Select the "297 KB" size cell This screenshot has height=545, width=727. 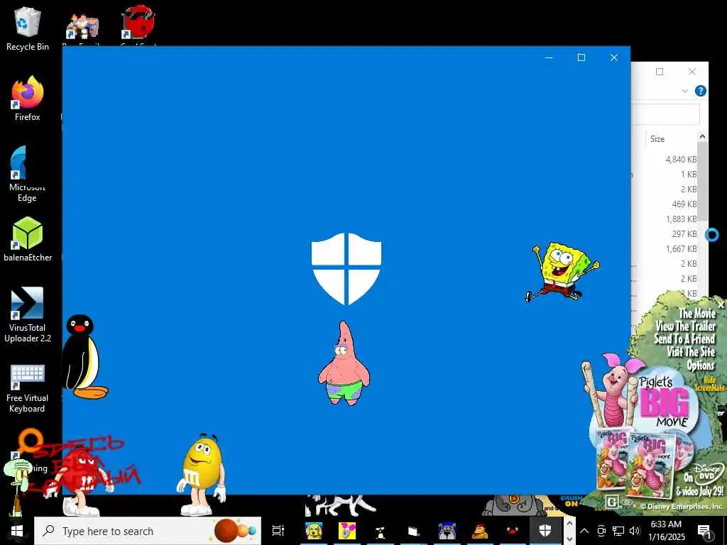tap(684, 234)
